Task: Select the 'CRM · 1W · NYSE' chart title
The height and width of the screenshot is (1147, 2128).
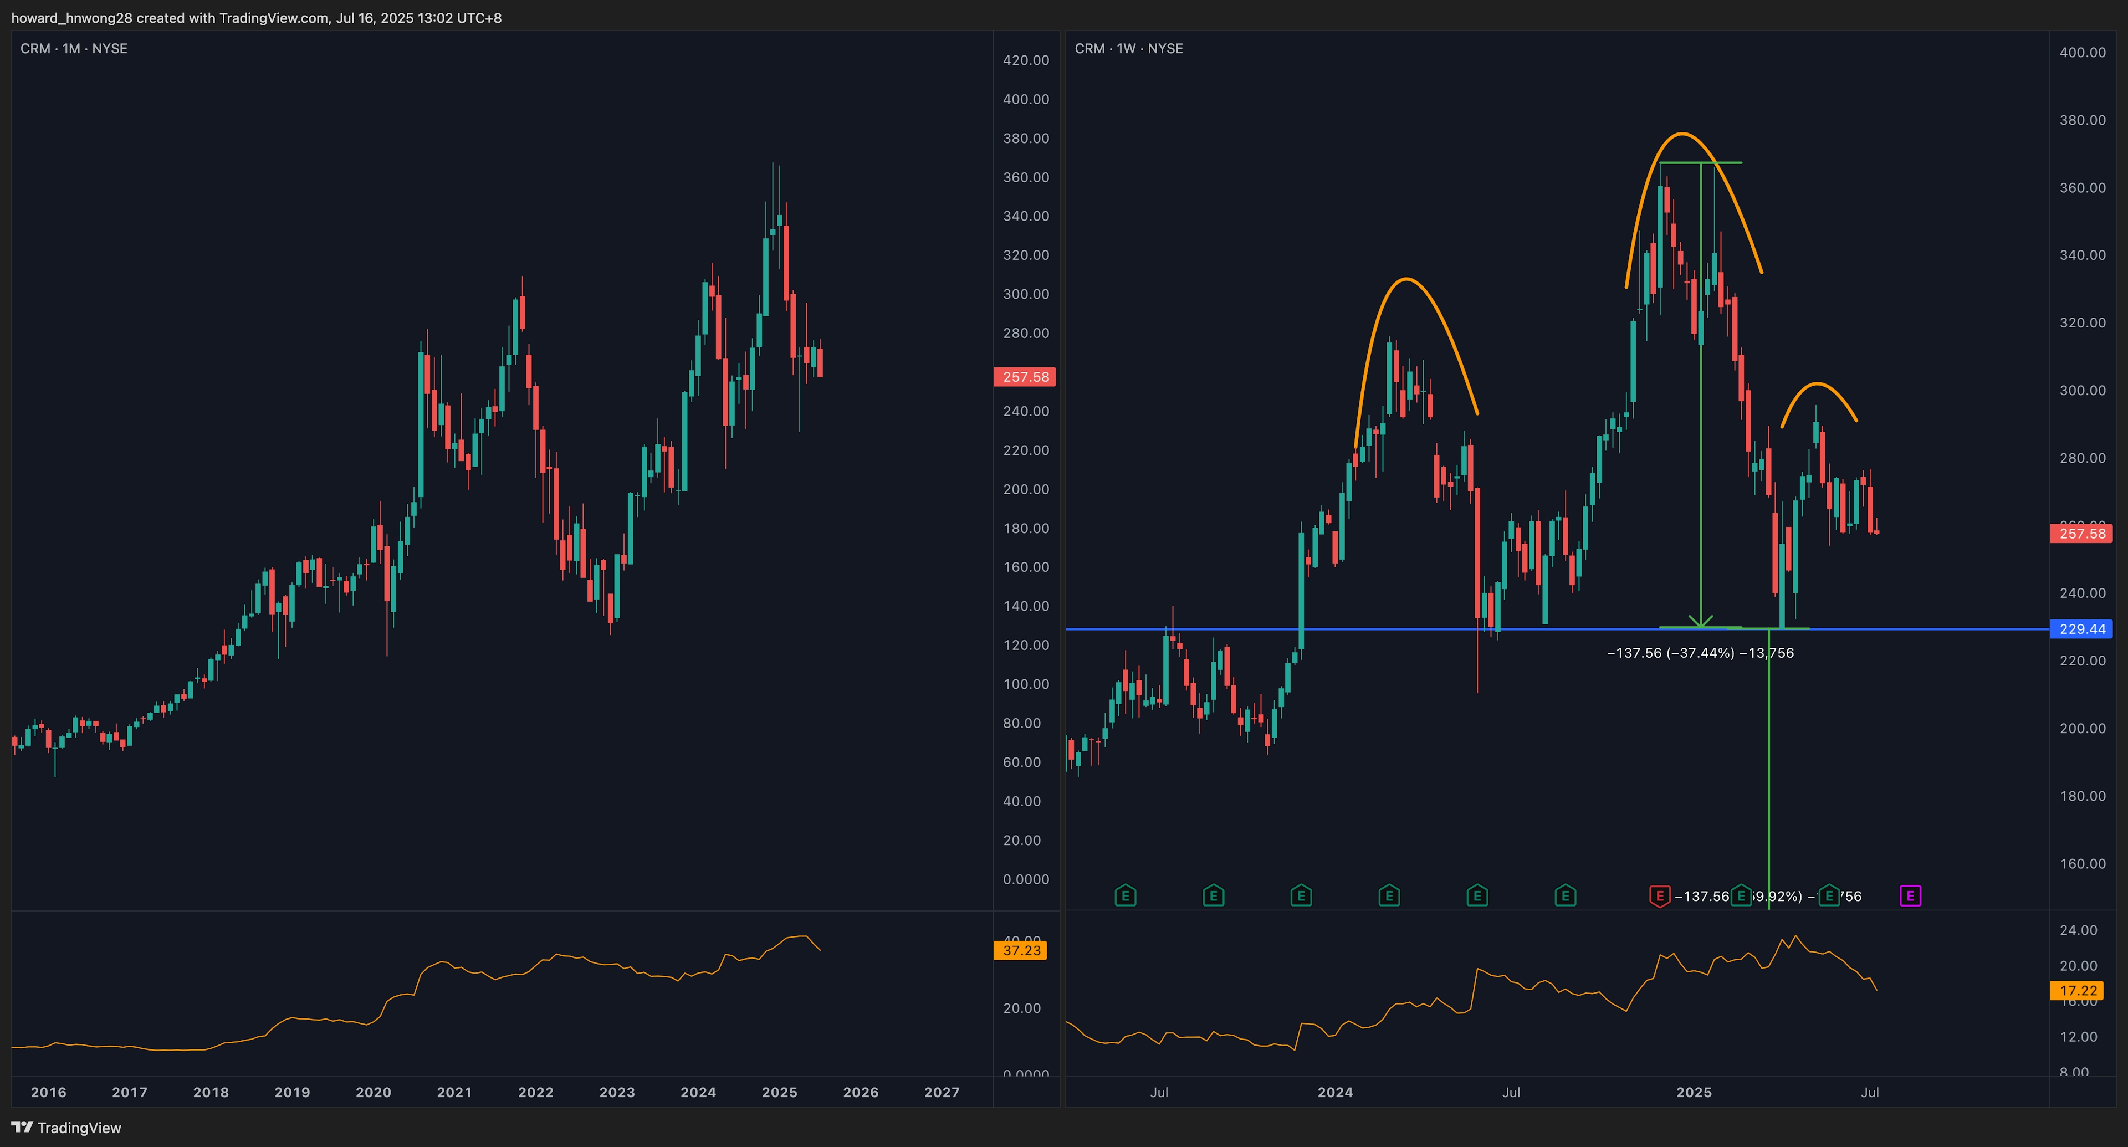Action: click(1128, 49)
